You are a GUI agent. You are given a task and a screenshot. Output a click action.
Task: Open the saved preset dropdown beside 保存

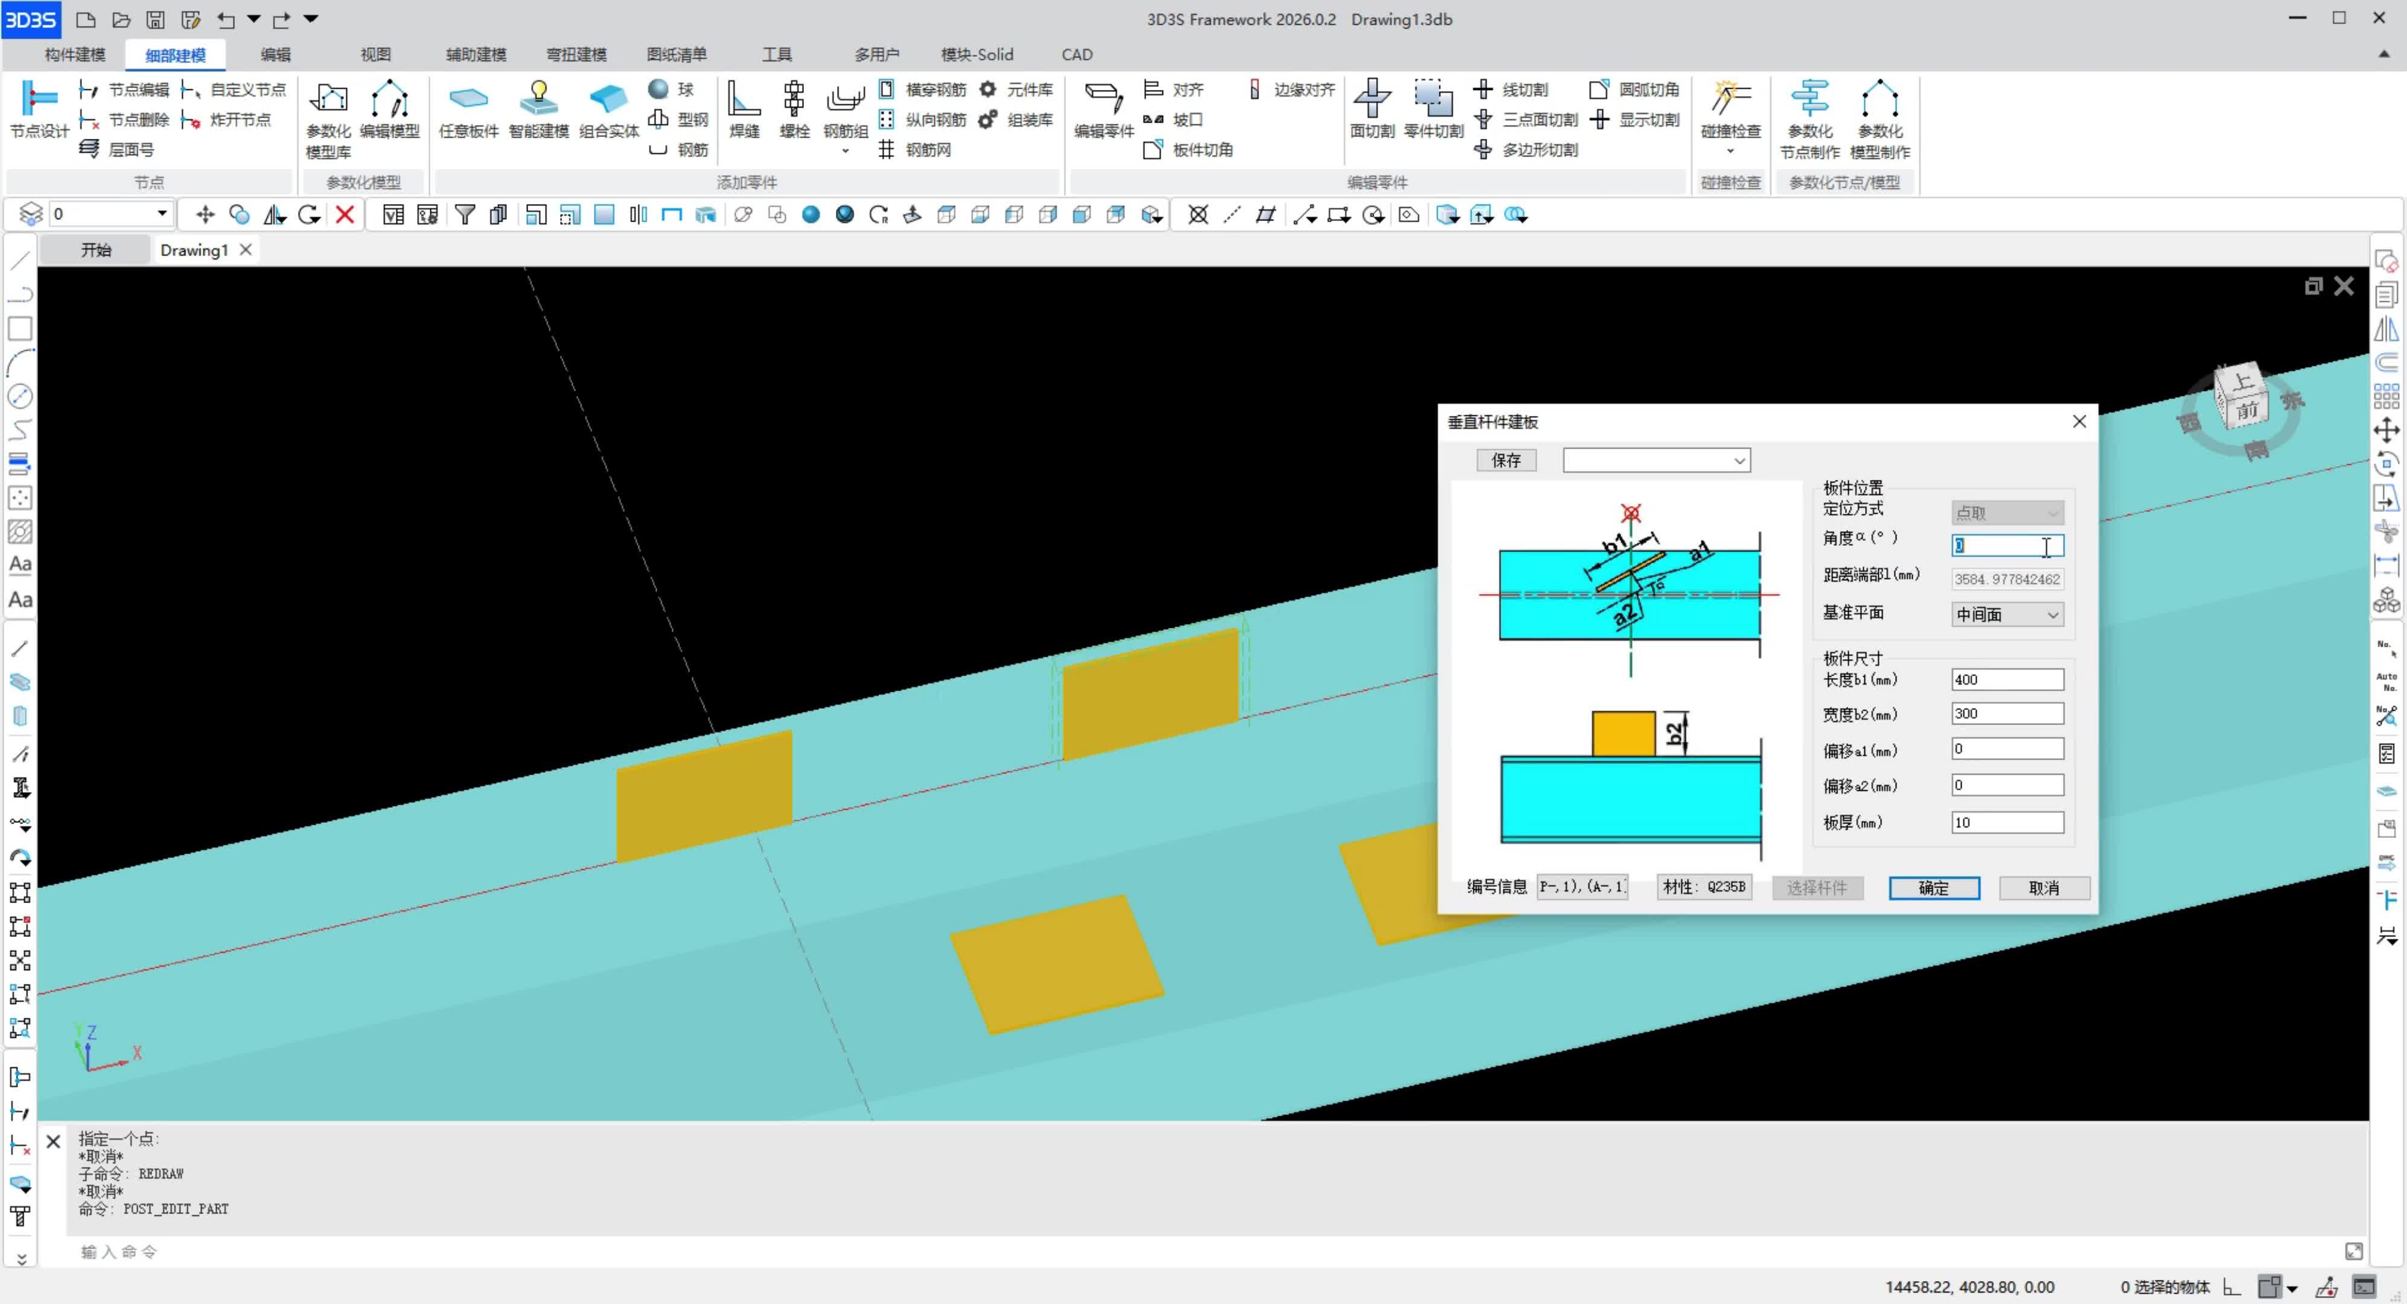1739,460
